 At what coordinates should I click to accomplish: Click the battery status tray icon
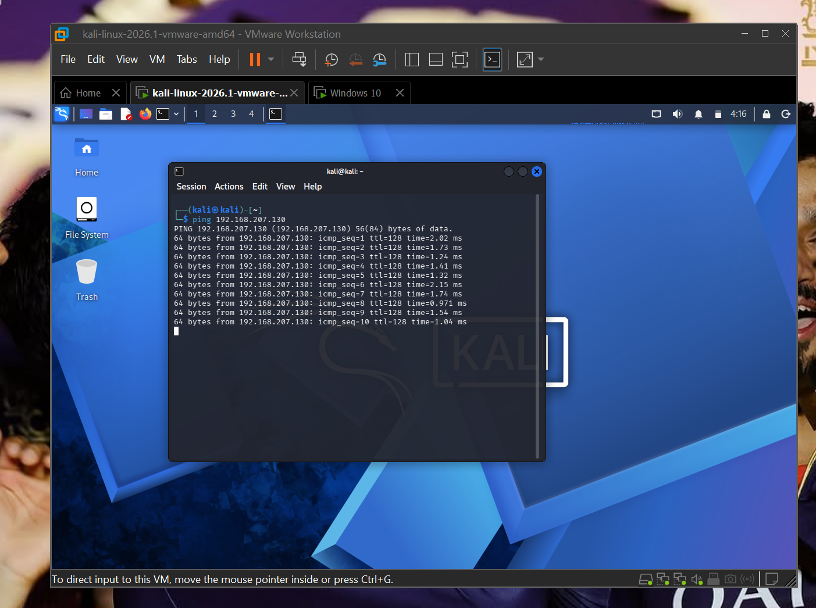click(x=718, y=114)
